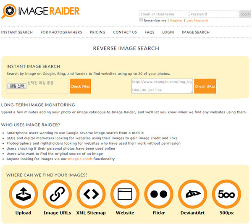The height and width of the screenshot is (224, 252).
Task: Focus the image URL text area
Action: 162,86
